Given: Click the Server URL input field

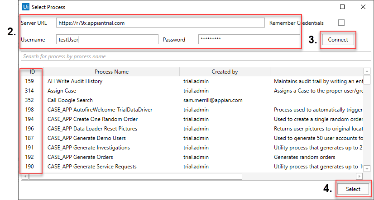Looking at the screenshot, I should (x=160, y=23).
